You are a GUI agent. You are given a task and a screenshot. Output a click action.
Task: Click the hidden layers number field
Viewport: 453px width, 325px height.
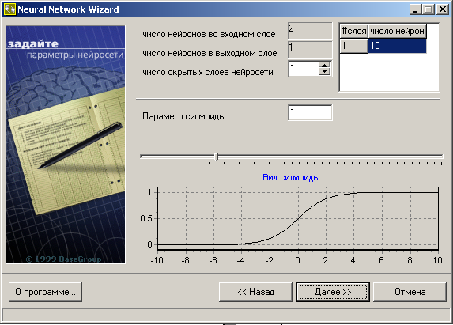(304, 69)
